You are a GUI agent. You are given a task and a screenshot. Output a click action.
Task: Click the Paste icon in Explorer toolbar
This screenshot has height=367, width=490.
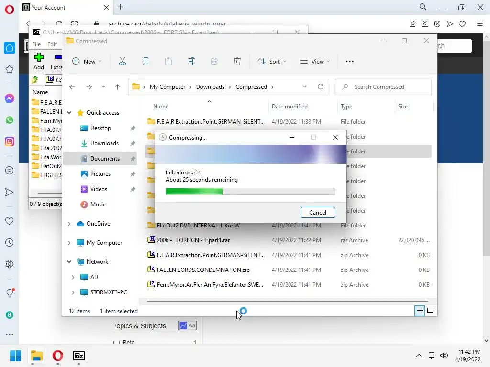coord(168,62)
